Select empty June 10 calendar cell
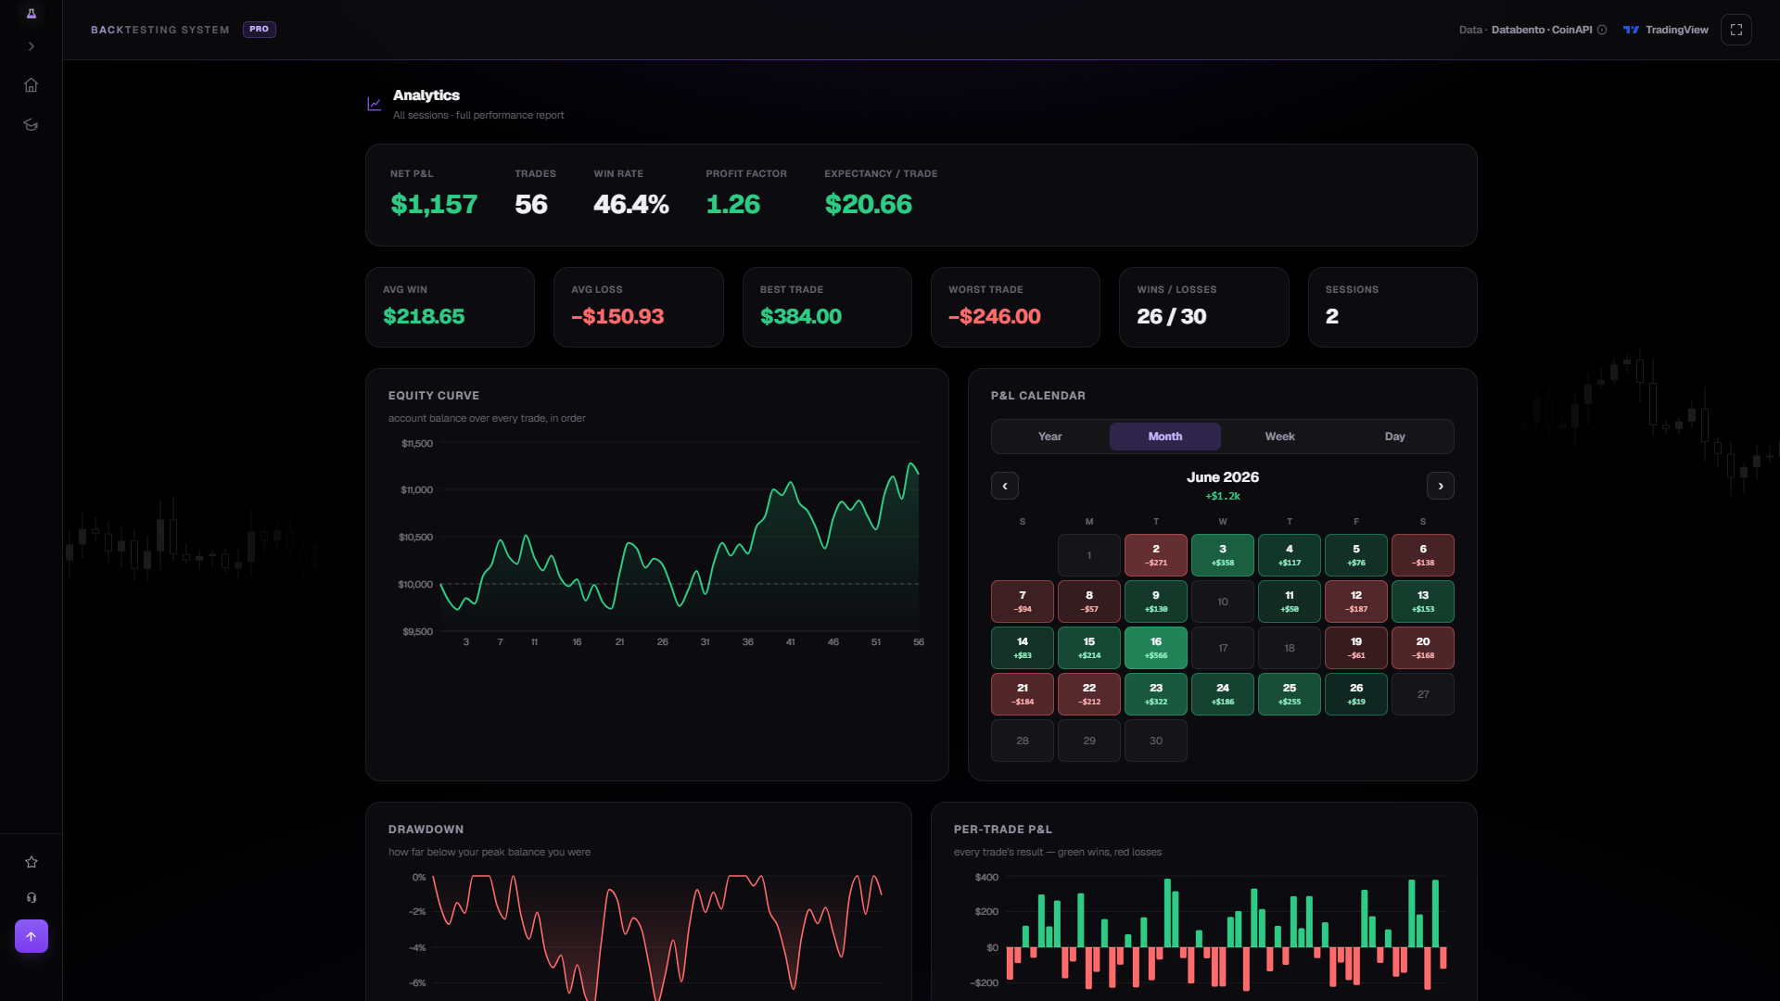Image resolution: width=1780 pixels, height=1001 pixels. click(x=1223, y=602)
